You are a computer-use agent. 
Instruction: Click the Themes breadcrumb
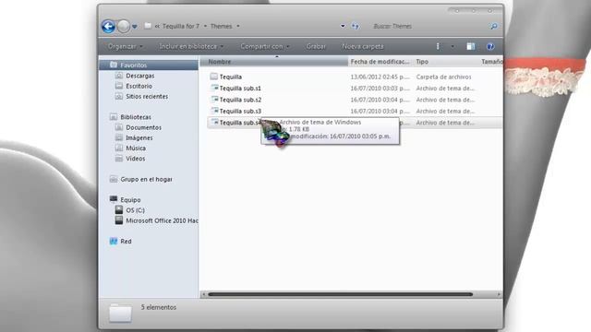(221, 27)
